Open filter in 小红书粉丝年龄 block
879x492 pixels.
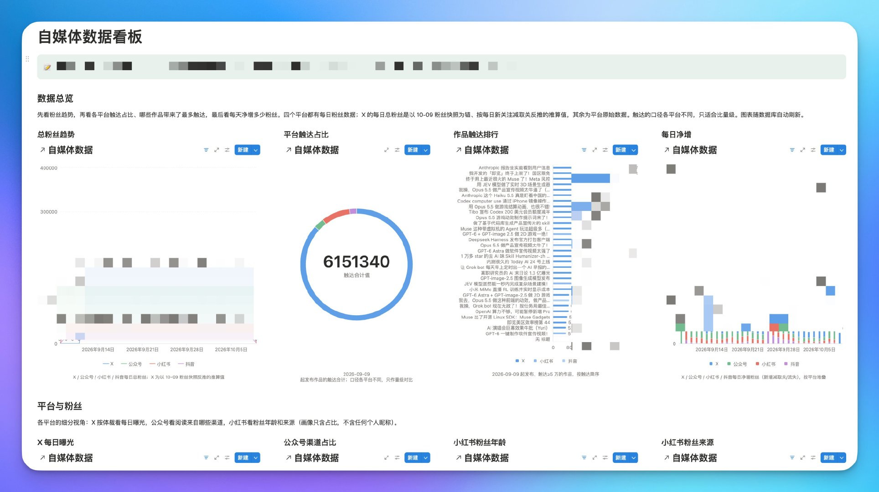click(584, 458)
